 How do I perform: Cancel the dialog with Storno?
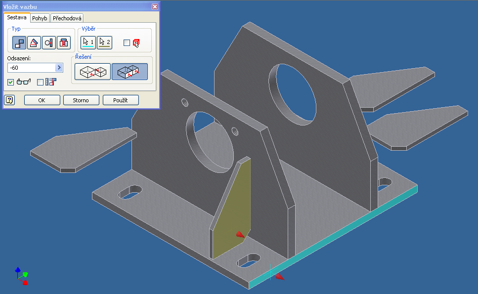[81, 100]
